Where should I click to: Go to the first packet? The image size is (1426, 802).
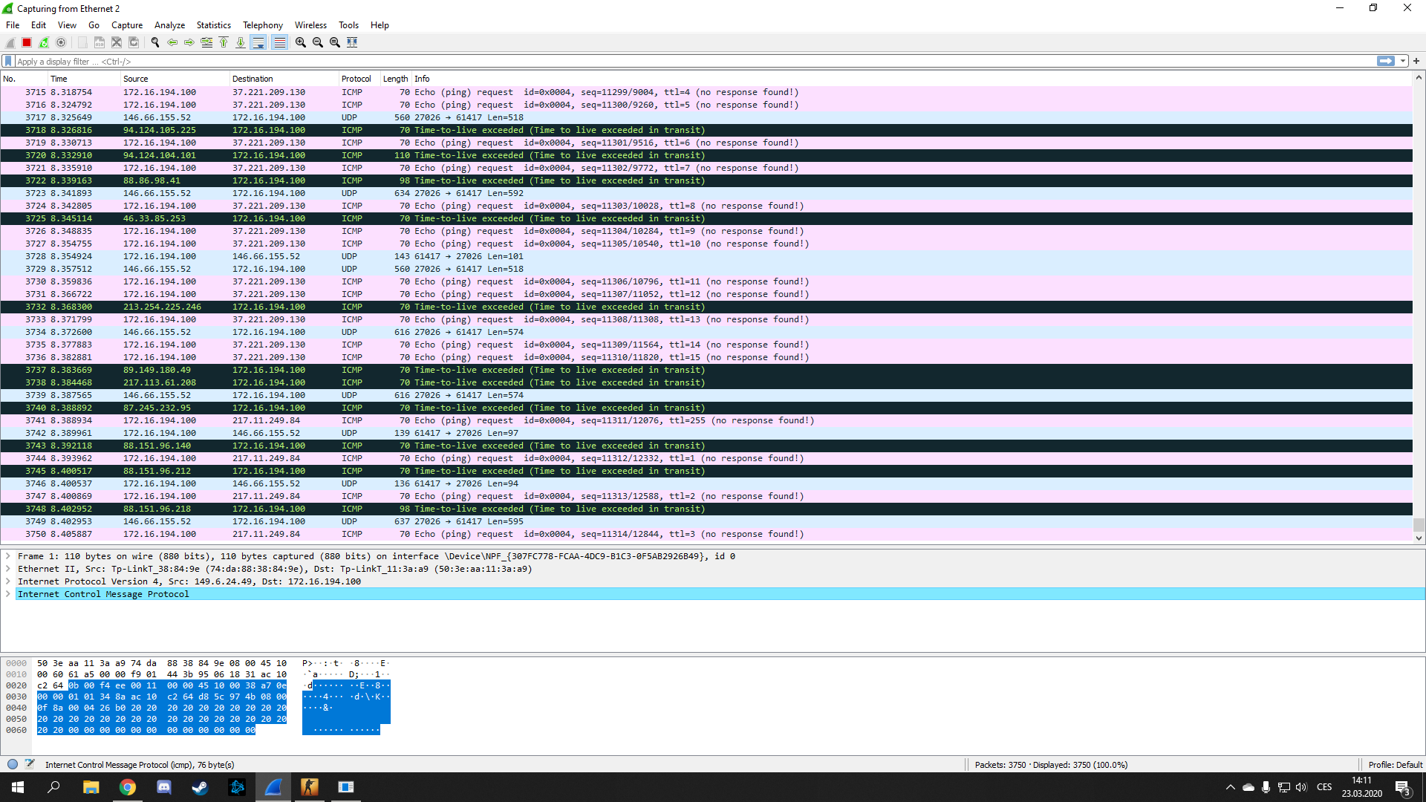pyautogui.click(x=224, y=42)
